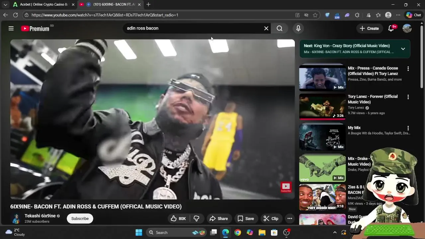Image resolution: width=425 pixels, height=239 pixels.
Task: Open the Tory Lanez channel link
Action: tap(356, 108)
